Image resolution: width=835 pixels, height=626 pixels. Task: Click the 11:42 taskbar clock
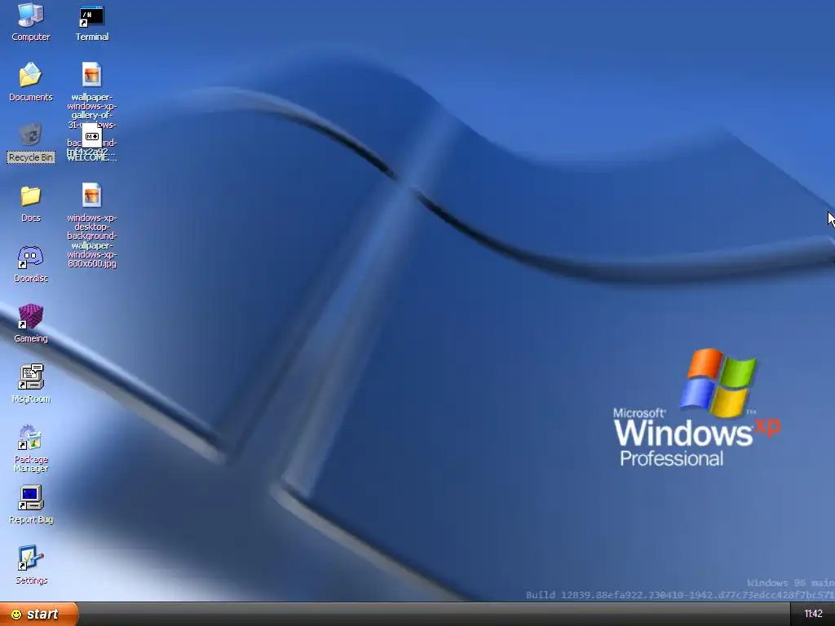813,614
